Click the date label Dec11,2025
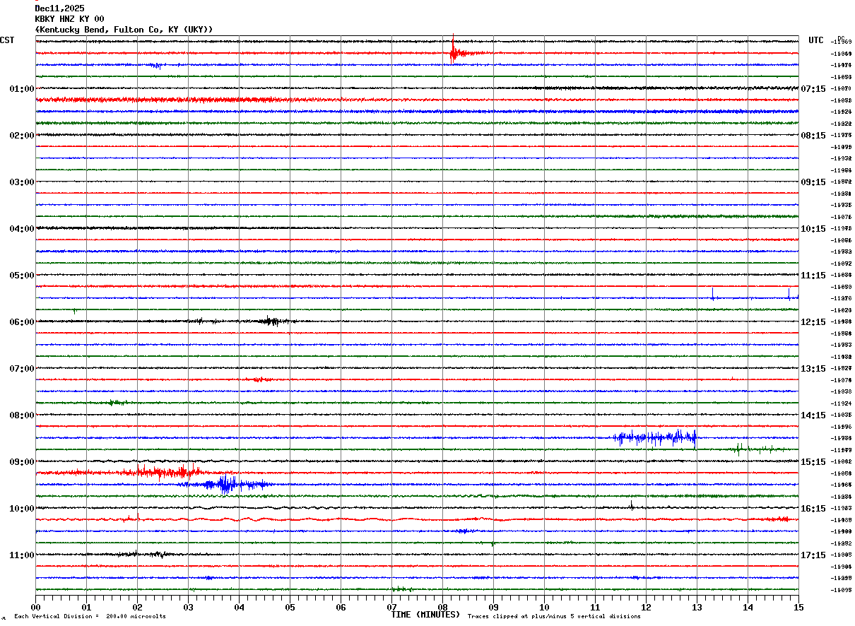The height and width of the screenshot is (626, 855). (x=59, y=8)
